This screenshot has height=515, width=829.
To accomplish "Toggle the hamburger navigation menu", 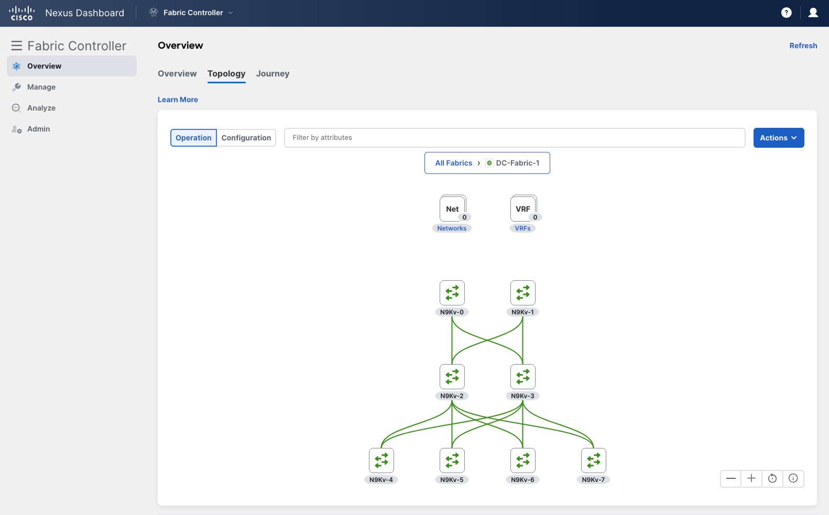I will [x=17, y=46].
